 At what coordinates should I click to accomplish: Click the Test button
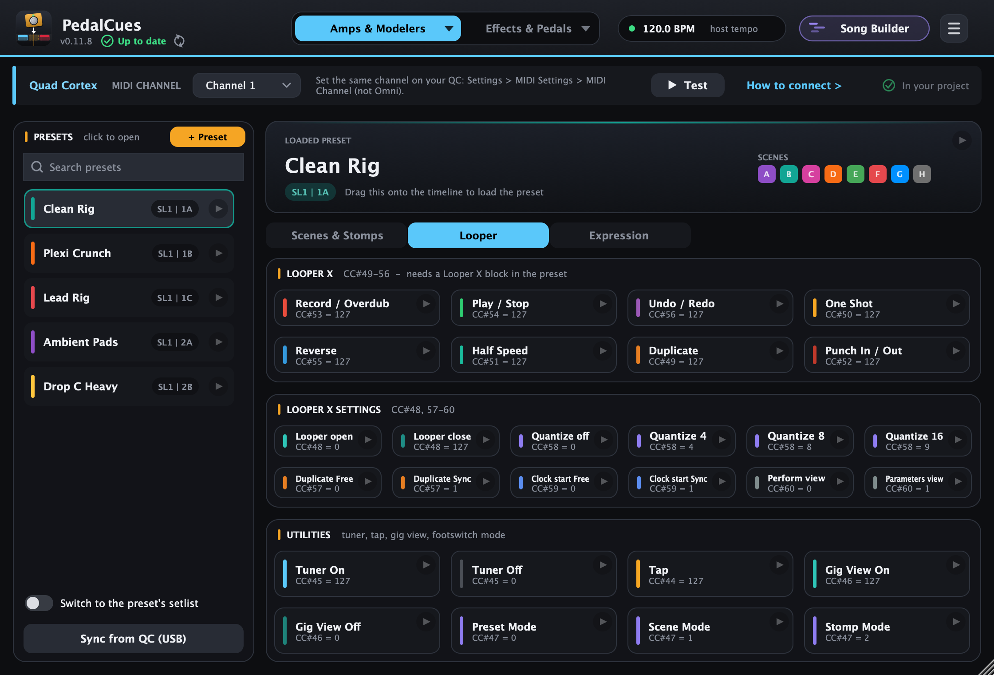coord(687,85)
